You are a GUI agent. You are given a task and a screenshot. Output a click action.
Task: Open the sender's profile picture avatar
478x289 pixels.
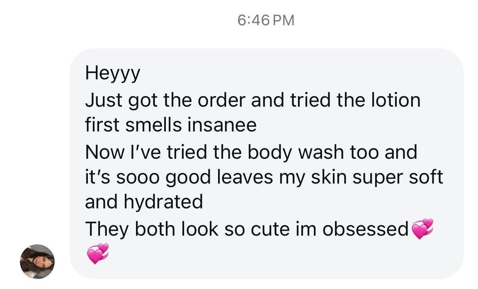point(37,262)
